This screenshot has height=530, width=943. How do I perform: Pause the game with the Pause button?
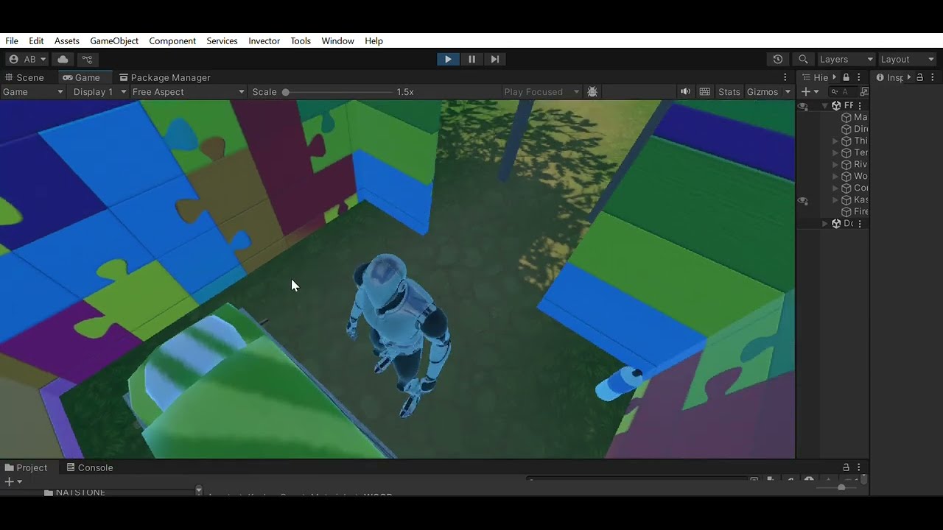[x=471, y=59]
